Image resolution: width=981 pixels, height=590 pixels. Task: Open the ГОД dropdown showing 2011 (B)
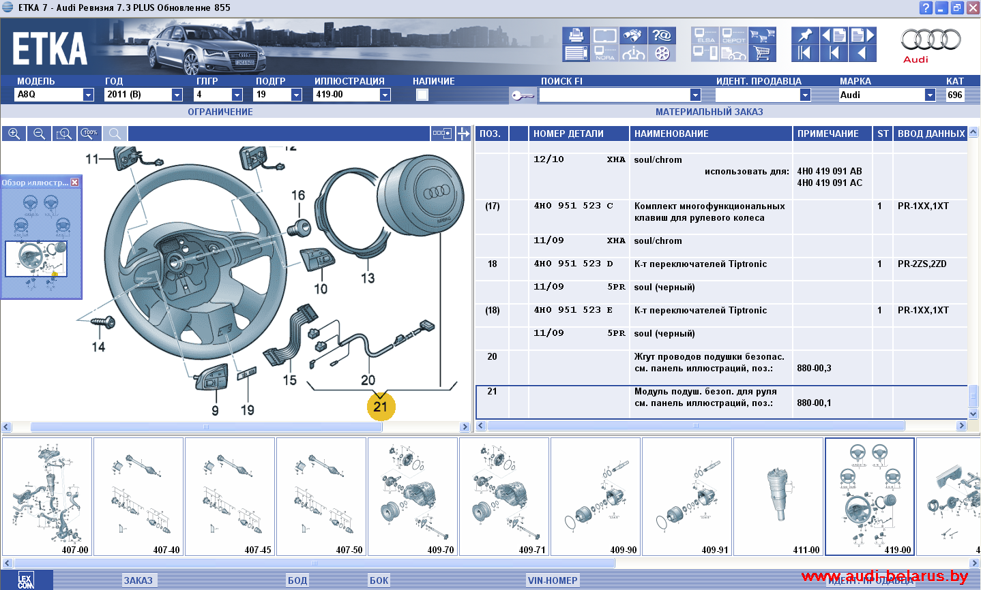coord(177,95)
